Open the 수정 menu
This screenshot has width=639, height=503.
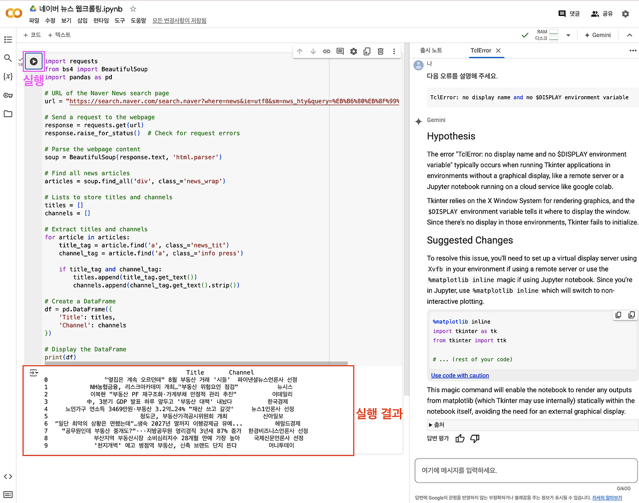50,20
